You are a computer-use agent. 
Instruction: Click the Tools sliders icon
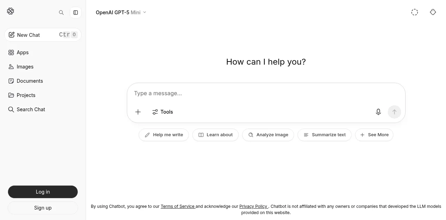pos(155,112)
